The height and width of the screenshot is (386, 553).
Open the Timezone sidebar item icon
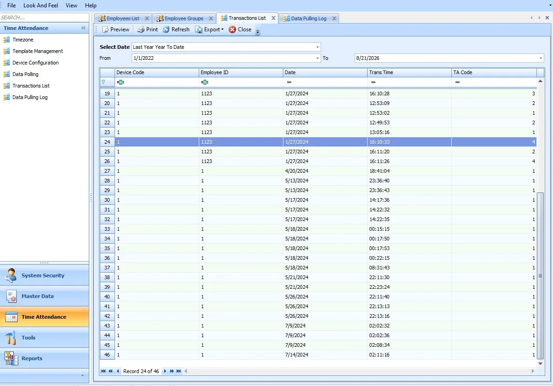coord(6,40)
